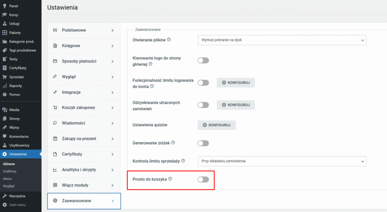Click the Użytkownicy user icon
This screenshot has height=212, width=387.
point(5,145)
